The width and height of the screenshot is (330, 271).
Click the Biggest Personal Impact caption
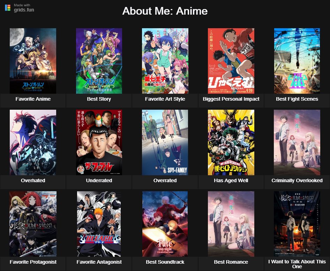pos(231,99)
